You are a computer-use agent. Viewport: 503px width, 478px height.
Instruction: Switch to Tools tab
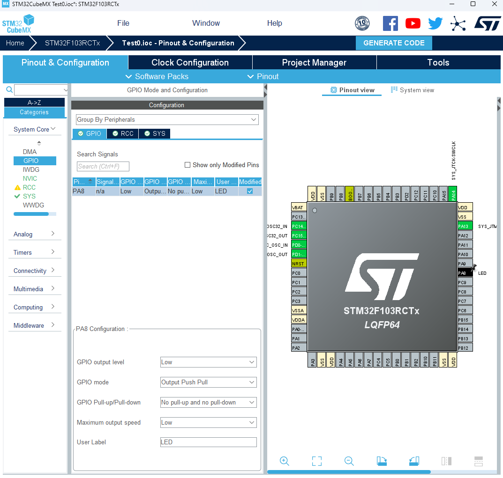(438, 62)
